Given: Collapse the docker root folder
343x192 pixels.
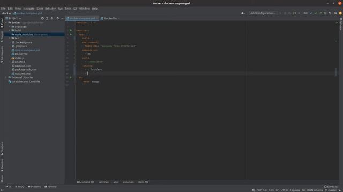Looking at the screenshot, I should pyautogui.click(x=6, y=22).
